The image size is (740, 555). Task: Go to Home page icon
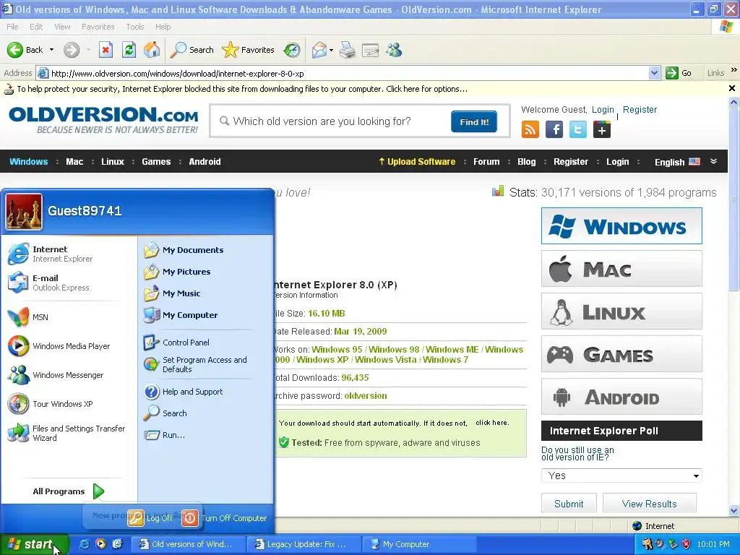152,50
